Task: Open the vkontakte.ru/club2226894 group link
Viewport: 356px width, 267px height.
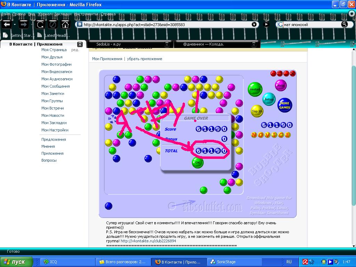Action: (x=148, y=241)
